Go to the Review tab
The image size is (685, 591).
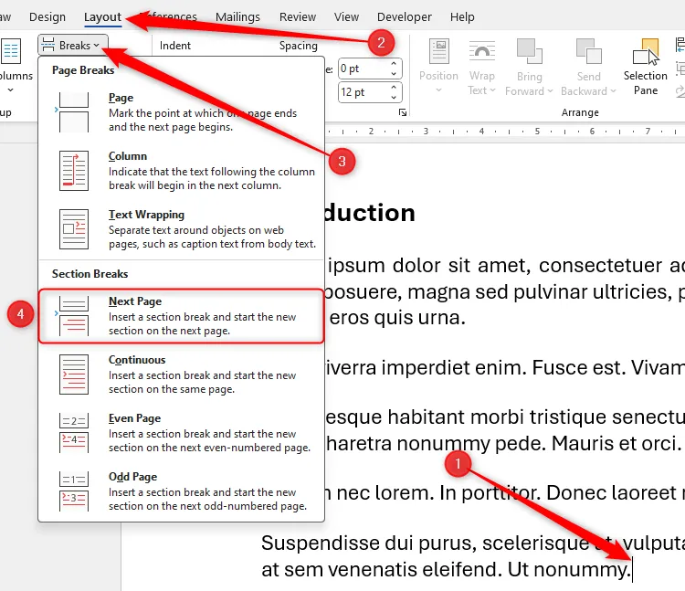pyautogui.click(x=298, y=16)
